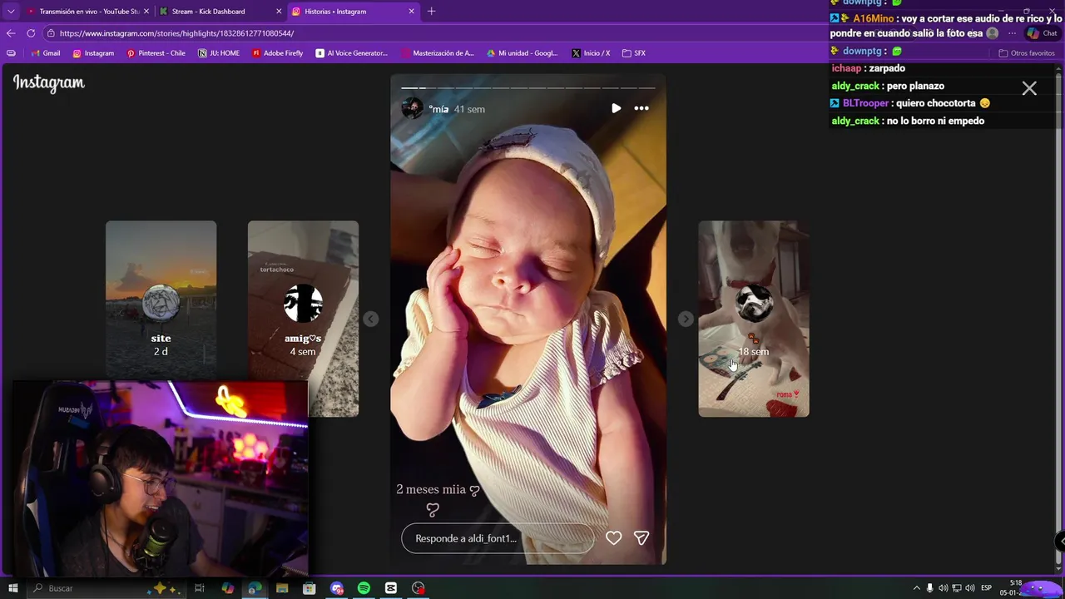Screen dimensions: 1065x599
Task: Close the 'Historias • Instagram' browser tab
Action: pyautogui.click(x=411, y=12)
